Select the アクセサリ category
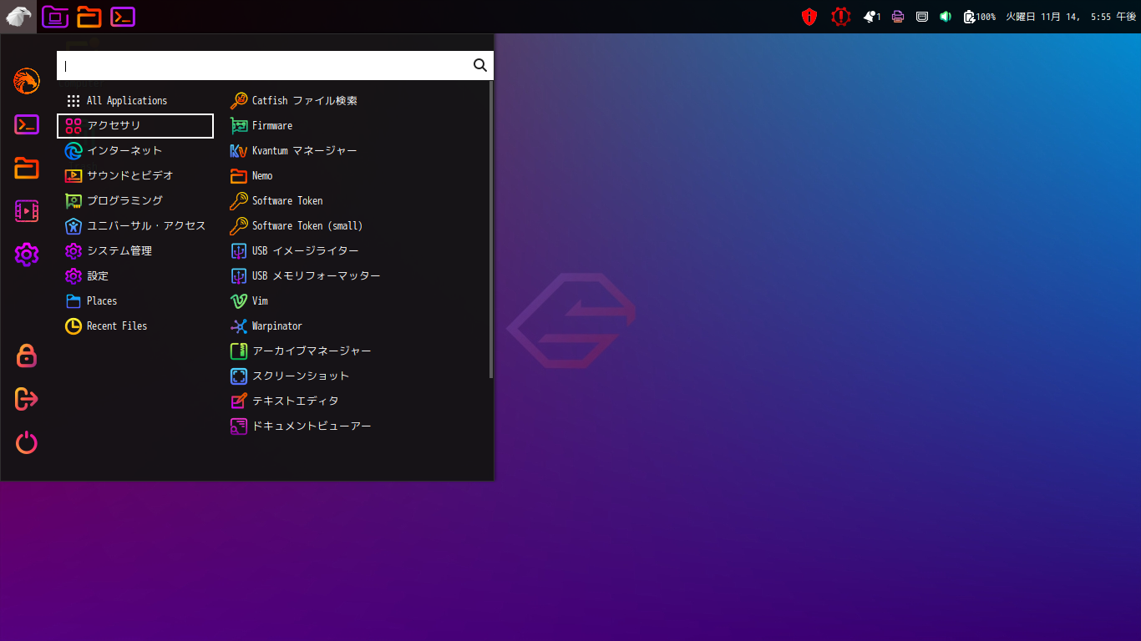1141x641 pixels. 135,125
